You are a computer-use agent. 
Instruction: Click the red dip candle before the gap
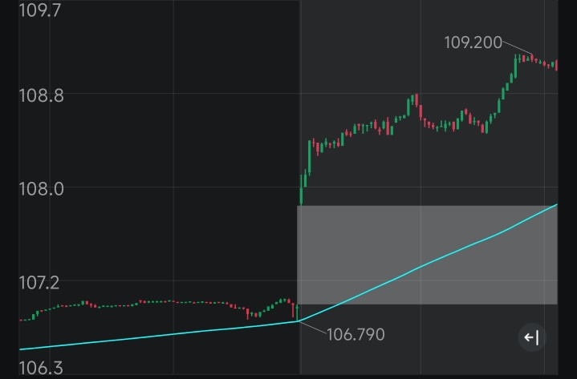point(247,314)
